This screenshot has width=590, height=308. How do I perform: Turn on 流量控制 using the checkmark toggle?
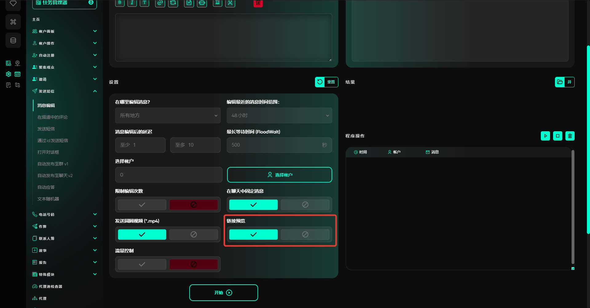[142, 264]
